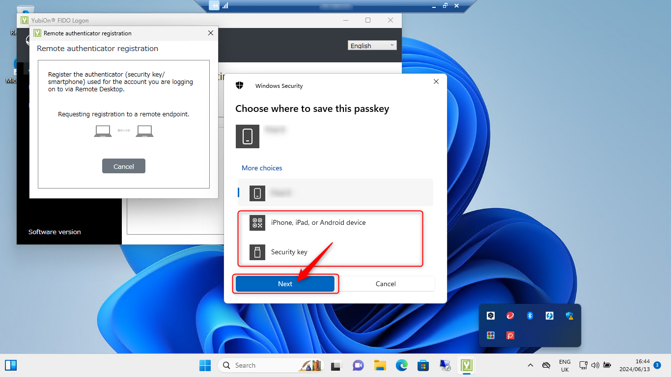Screen dimensions: 671x377
Task: Click the remote session pin icon
Action: coord(214,5)
